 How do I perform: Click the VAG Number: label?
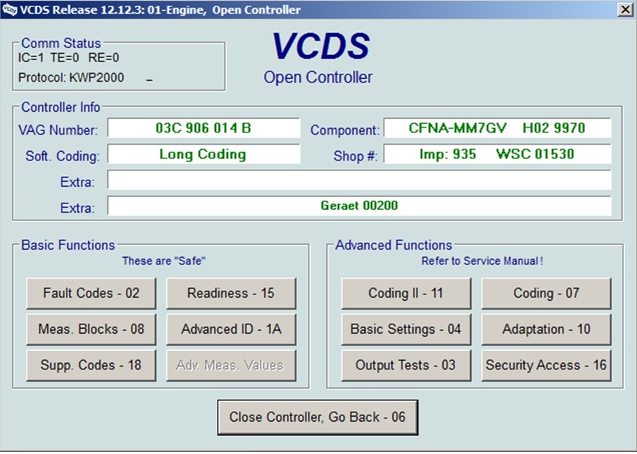58,130
